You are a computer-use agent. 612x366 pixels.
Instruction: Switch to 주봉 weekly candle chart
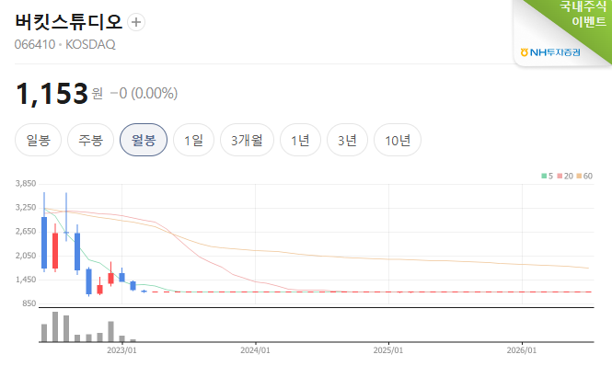90,140
